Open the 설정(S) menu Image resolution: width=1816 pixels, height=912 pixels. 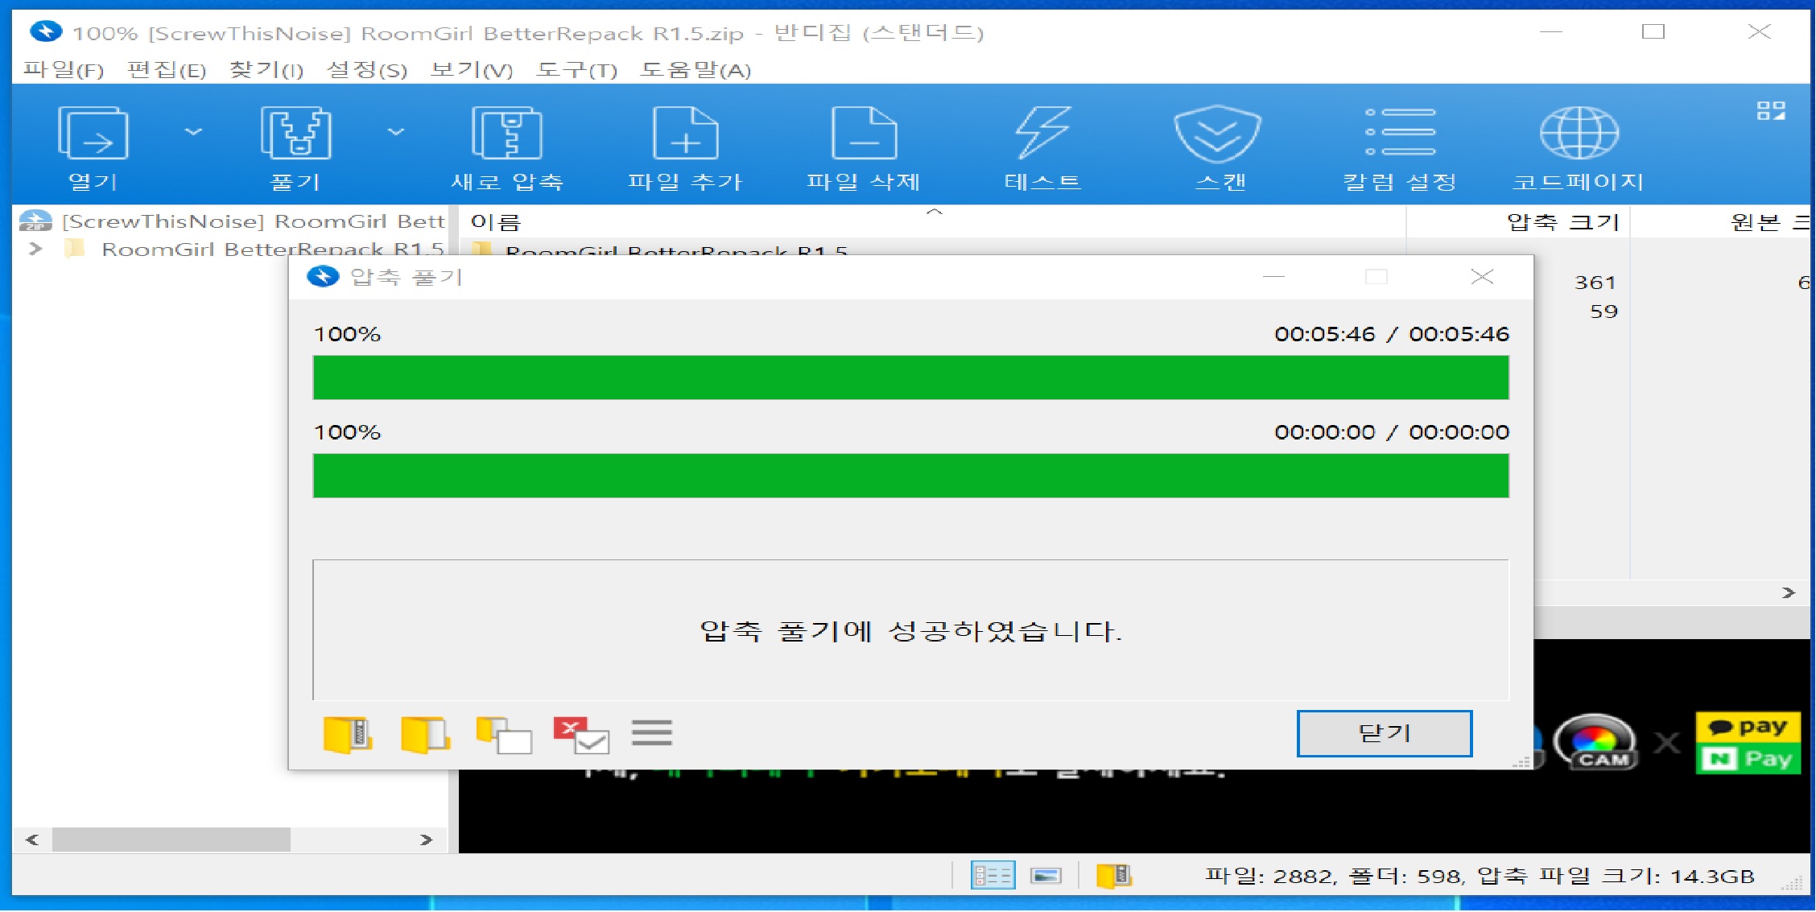[366, 70]
